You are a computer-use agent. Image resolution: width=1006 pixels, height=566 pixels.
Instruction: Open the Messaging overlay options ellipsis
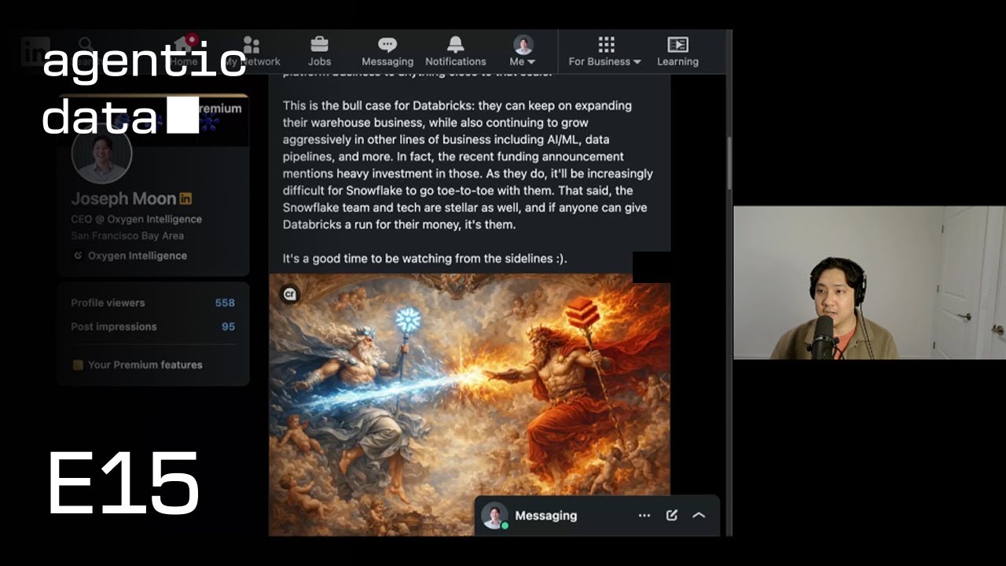point(644,516)
